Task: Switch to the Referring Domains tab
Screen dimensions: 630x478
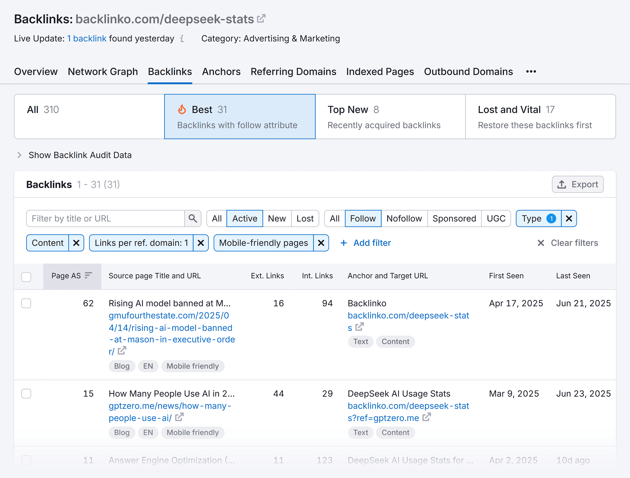Action: click(x=293, y=72)
